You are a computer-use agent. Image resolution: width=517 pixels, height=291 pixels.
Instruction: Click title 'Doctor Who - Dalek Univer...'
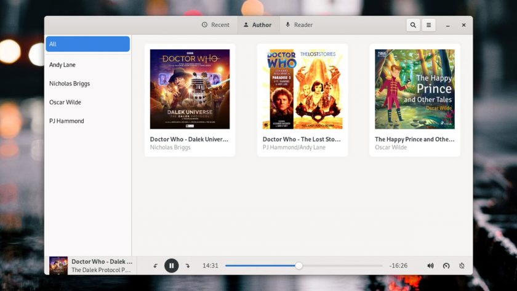pyautogui.click(x=189, y=139)
